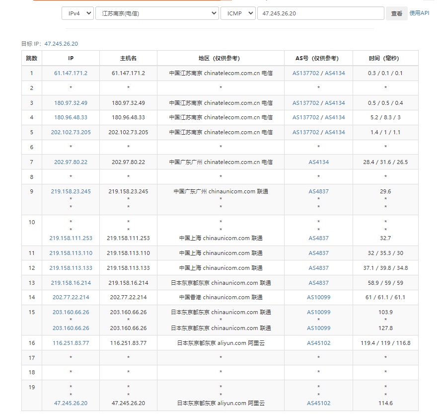Open IP link 202.97.80.22
This screenshot has width=445, height=417.
click(71, 162)
